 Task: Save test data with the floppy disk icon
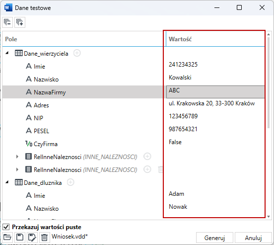[x=20, y=238]
